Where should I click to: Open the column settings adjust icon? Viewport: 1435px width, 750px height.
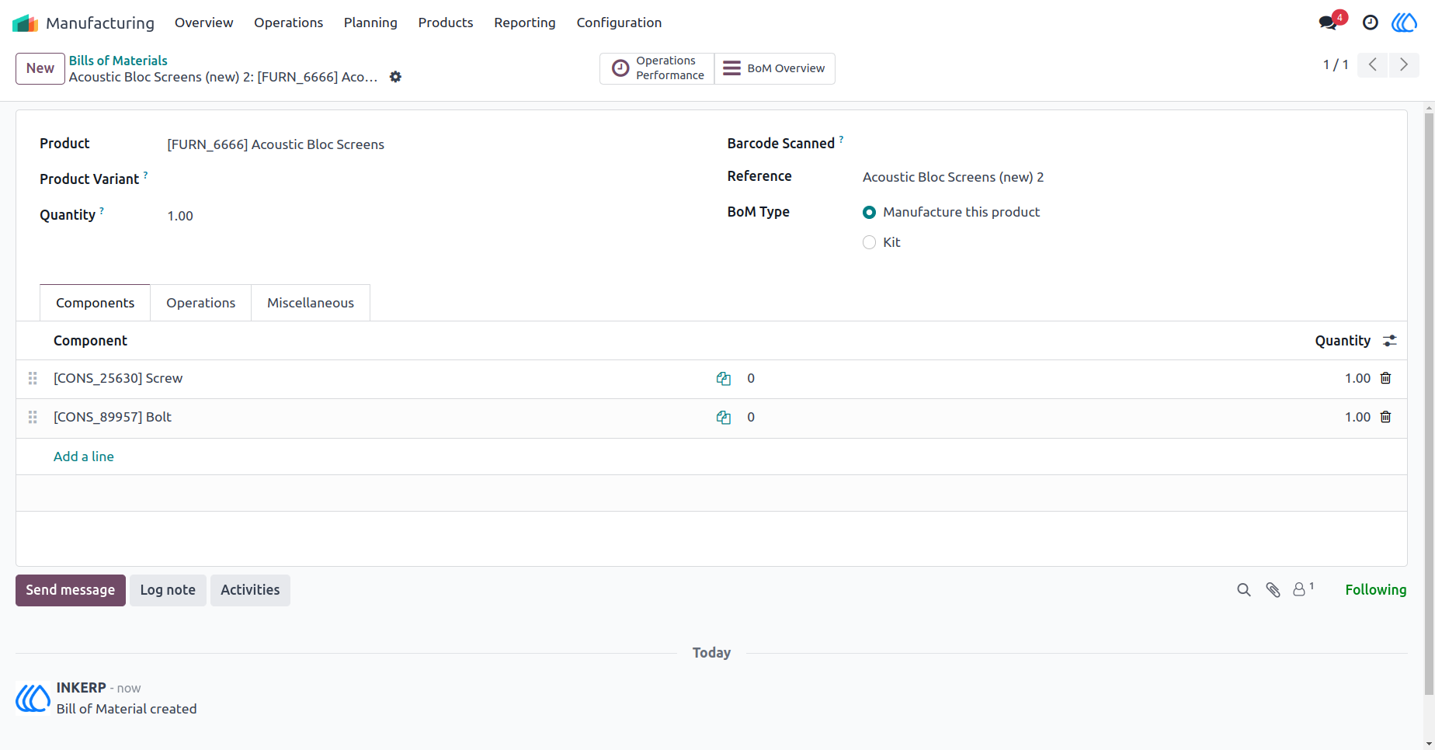pos(1390,341)
